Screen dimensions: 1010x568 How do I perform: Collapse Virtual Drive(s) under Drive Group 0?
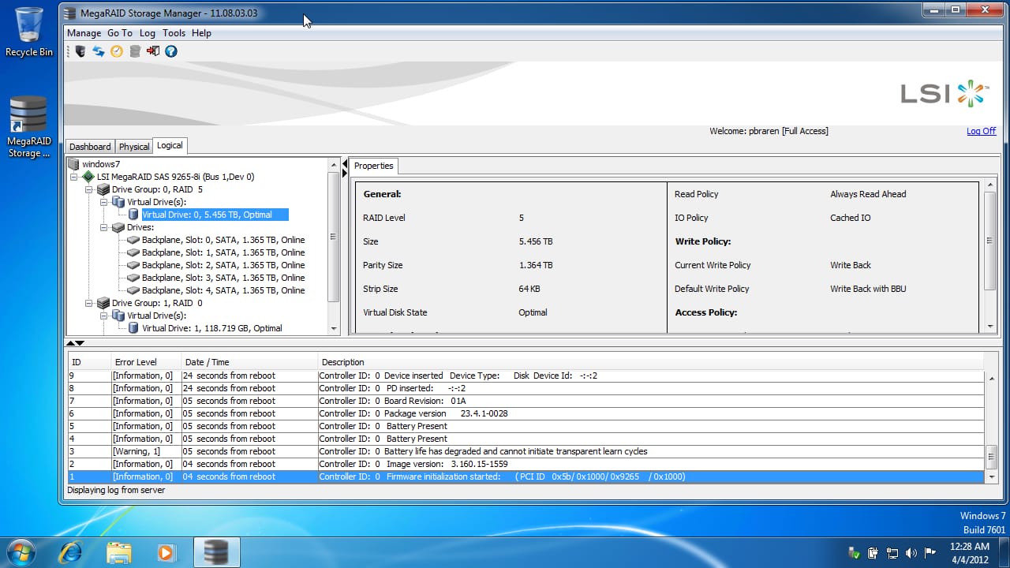point(104,203)
